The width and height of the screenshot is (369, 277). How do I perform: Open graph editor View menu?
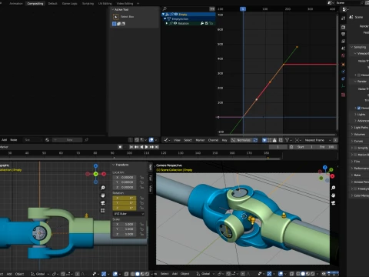point(177,140)
